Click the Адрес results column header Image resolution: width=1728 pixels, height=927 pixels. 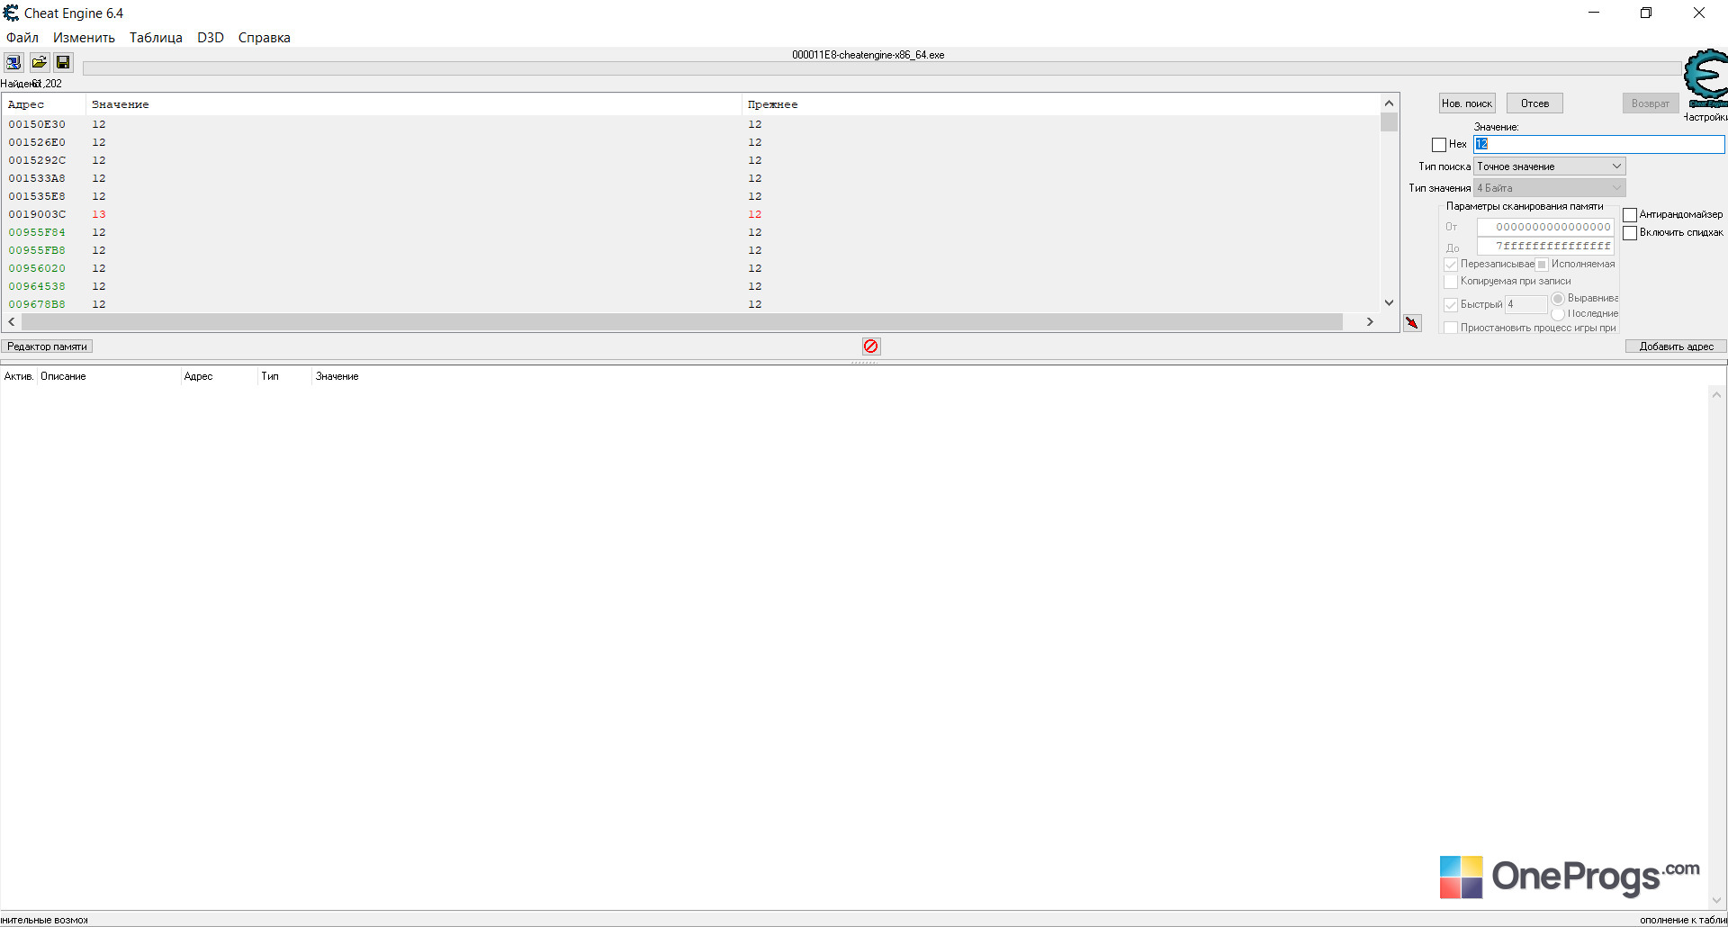[x=43, y=104]
